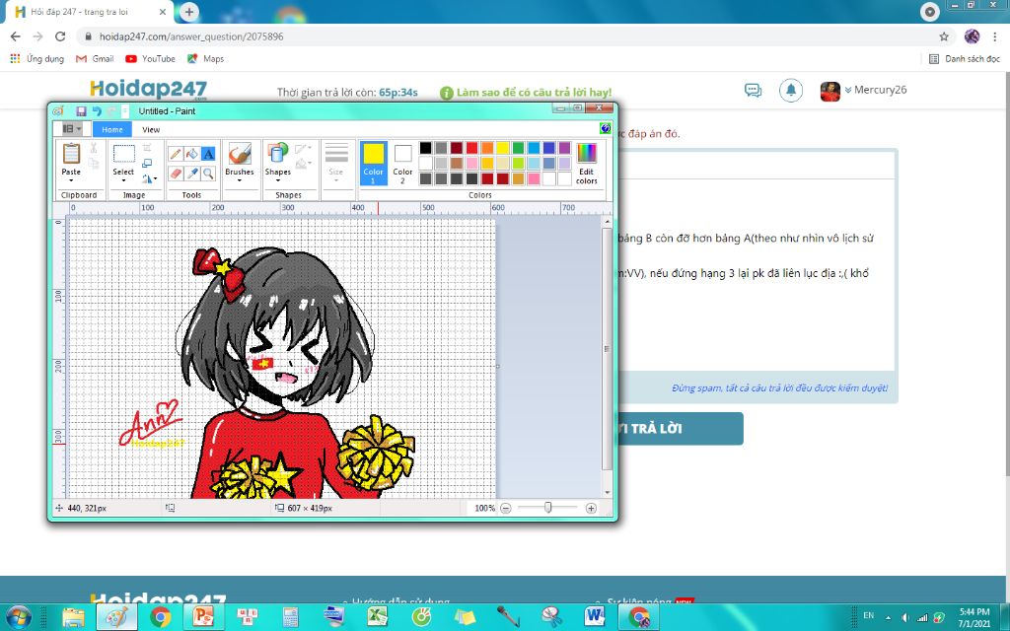Viewport: 1010px width, 631px height.
Task: Select the Eraser tool
Action: tap(176, 174)
